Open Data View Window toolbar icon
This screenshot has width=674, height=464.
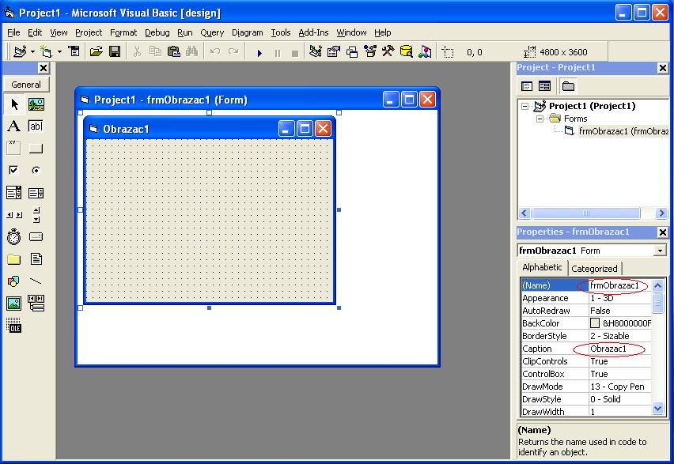pyautogui.click(x=406, y=52)
